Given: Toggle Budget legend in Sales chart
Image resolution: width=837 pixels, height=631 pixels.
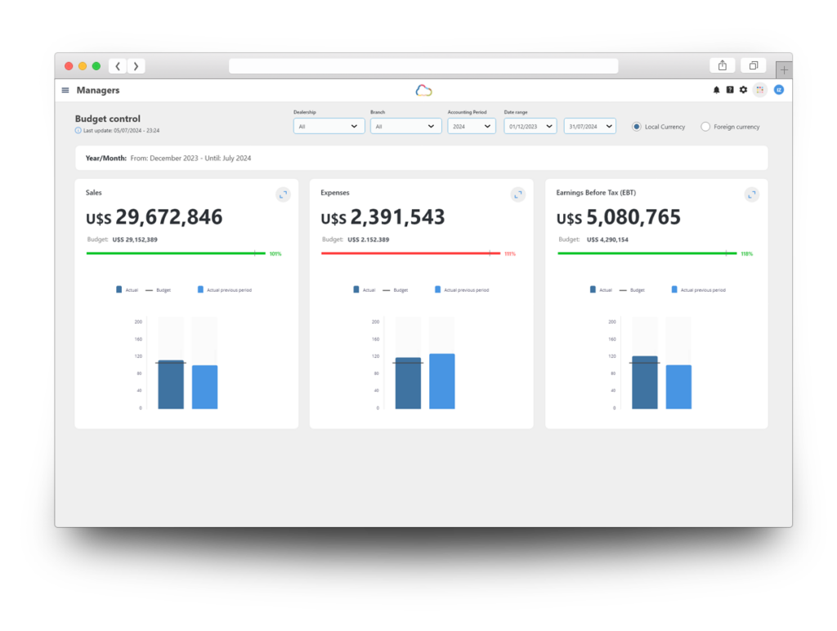Looking at the screenshot, I should 158,290.
